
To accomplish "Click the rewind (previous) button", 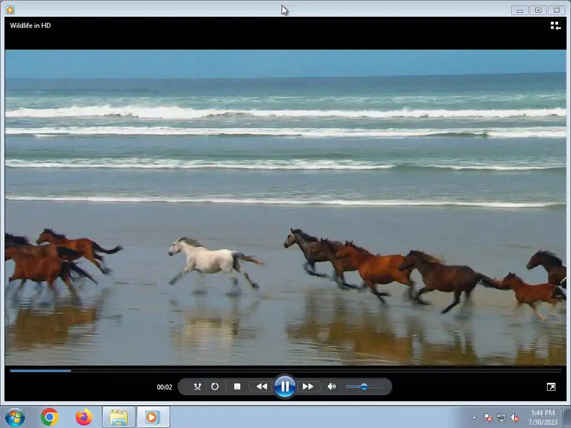I will pos(262,387).
